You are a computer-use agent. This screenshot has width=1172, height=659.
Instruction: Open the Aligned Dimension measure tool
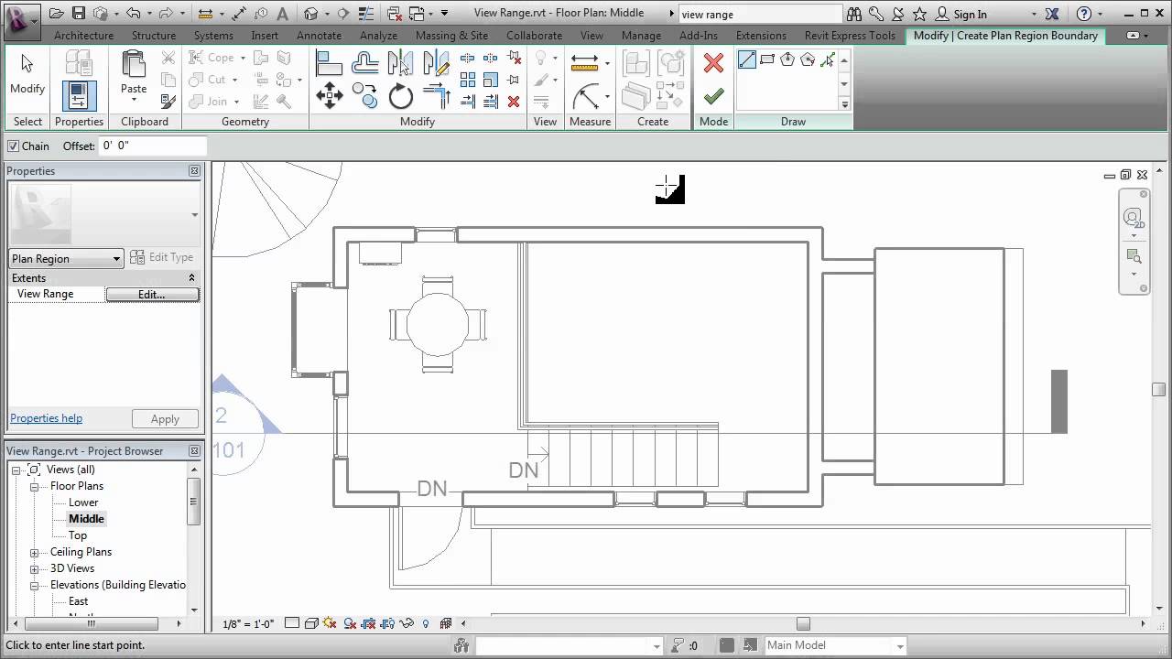[x=584, y=61]
